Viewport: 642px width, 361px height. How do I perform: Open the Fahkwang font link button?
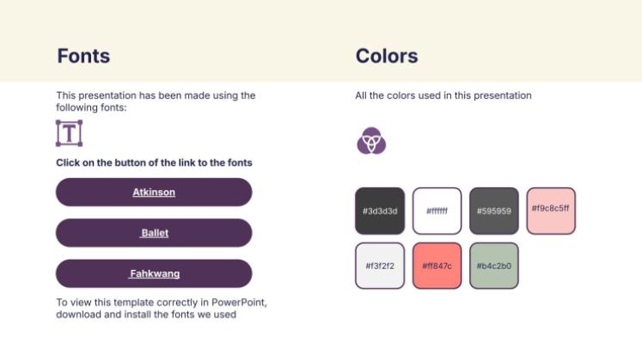click(154, 274)
